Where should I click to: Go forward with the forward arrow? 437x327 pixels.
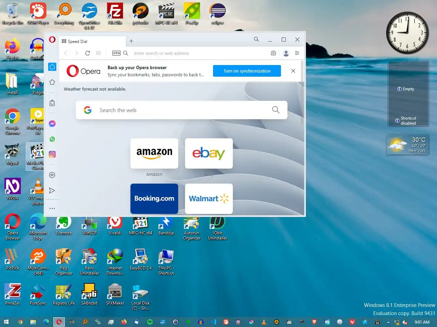click(x=76, y=53)
